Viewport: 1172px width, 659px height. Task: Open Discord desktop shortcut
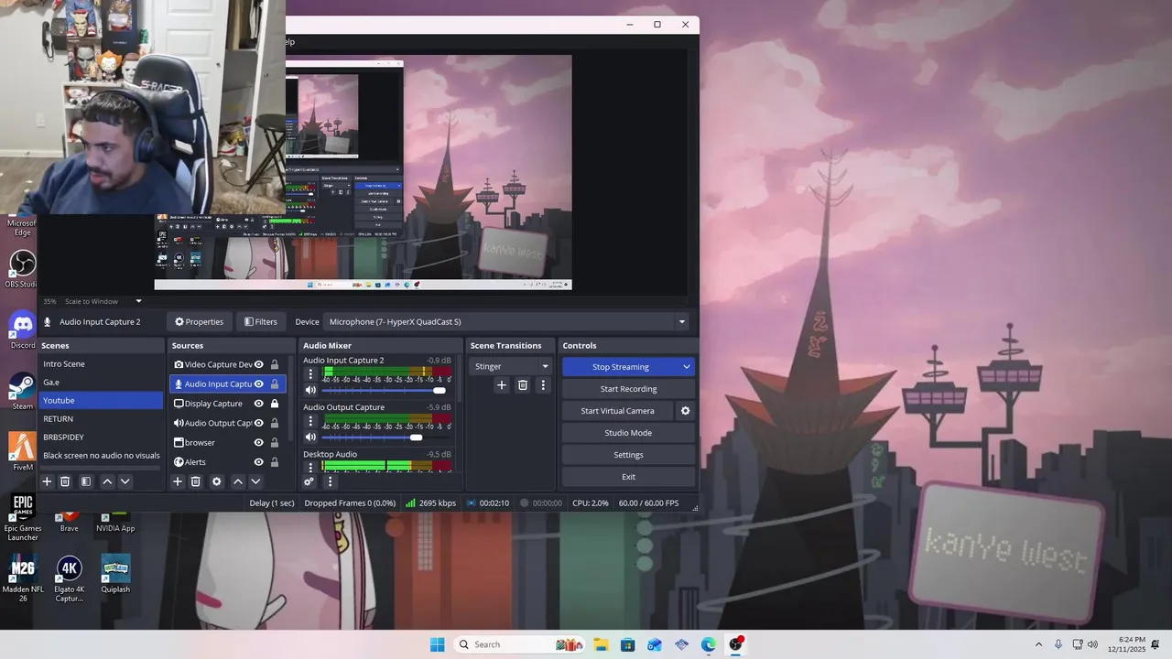pyautogui.click(x=22, y=330)
